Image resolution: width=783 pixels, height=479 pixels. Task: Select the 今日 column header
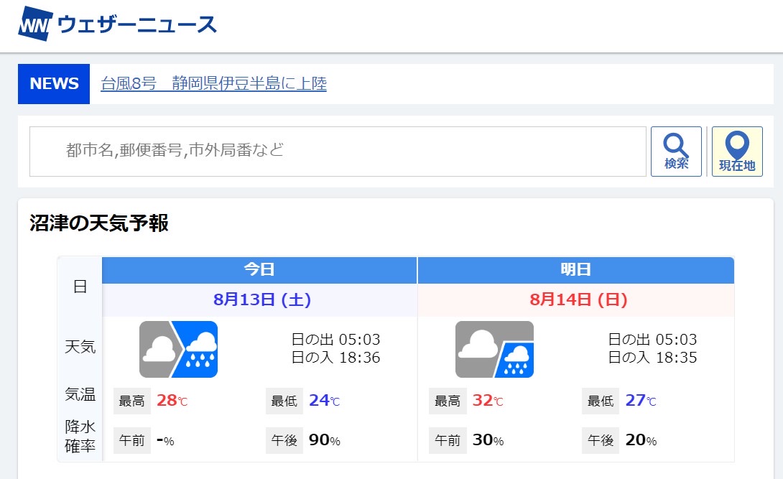259,270
